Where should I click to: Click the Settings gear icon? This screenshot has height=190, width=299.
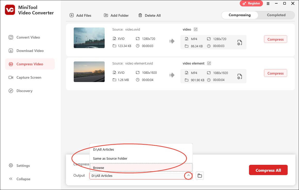click(11, 166)
